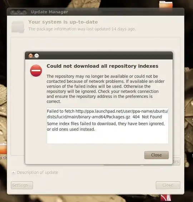The image size is (193, 202).
Task: Select the orange folder at desktop left edge
Action: [3, 148]
